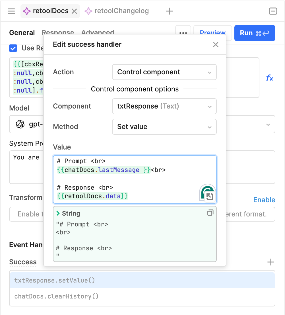Copy the String preview with copy icon
Viewport: 285px width, 315px height.
[x=210, y=212]
